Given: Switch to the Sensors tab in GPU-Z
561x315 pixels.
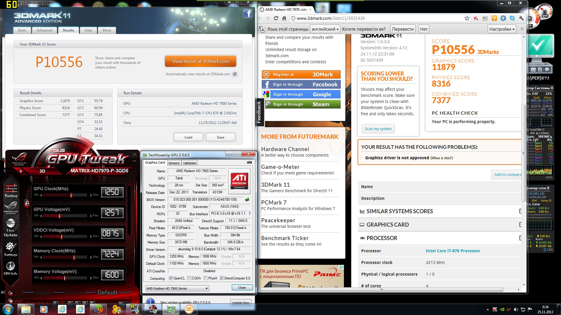Looking at the screenshot, I should tap(174, 163).
